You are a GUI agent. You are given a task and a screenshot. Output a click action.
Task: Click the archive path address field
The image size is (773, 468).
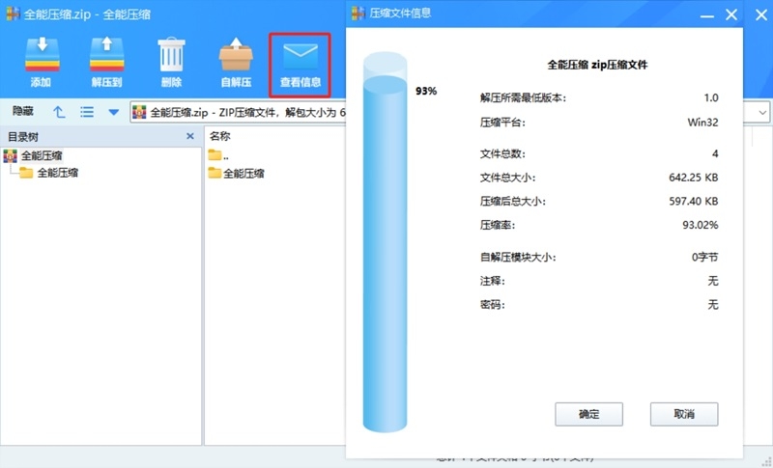239,113
